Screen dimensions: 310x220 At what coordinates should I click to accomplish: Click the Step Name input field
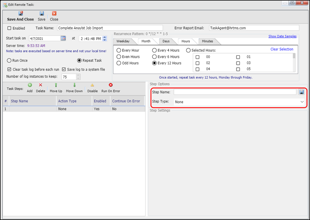pyautogui.click(x=235, y=92)
